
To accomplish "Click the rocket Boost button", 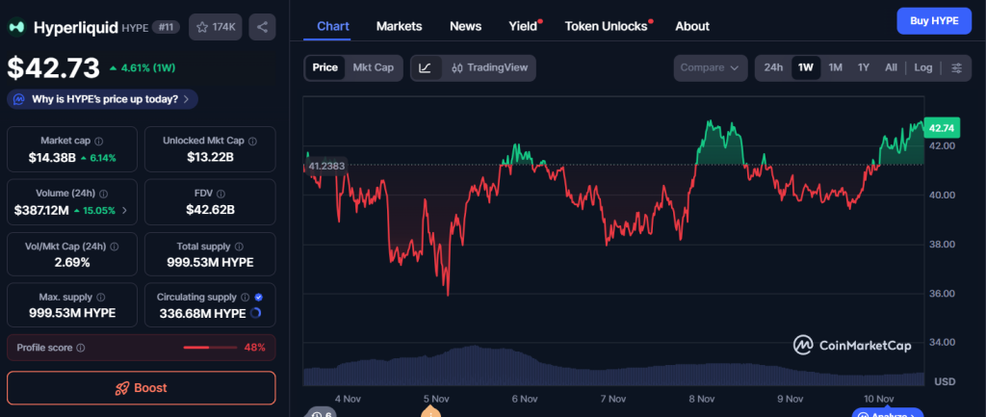I will pyautogui.click(x=141, y=388).
